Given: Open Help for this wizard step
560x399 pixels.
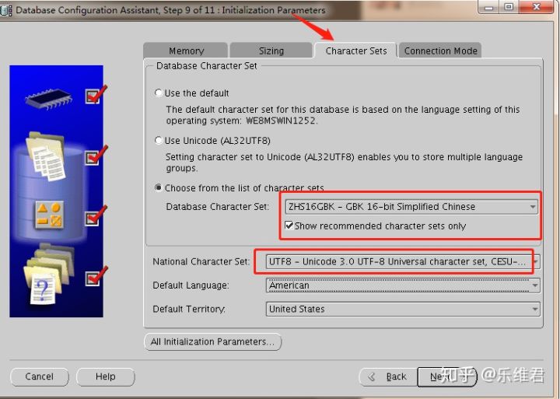Looking at the screenshot, I should click(105, 376).
